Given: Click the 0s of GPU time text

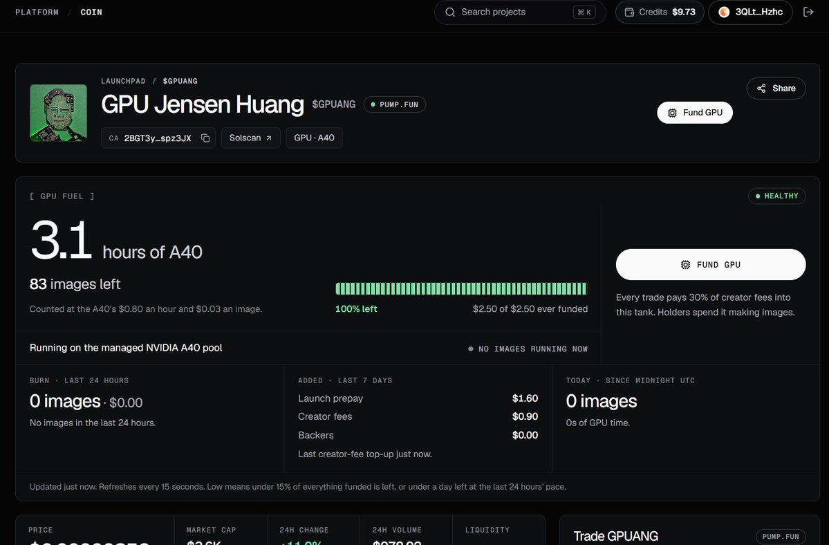Looking at the screenshot, I should click(598, 423).
